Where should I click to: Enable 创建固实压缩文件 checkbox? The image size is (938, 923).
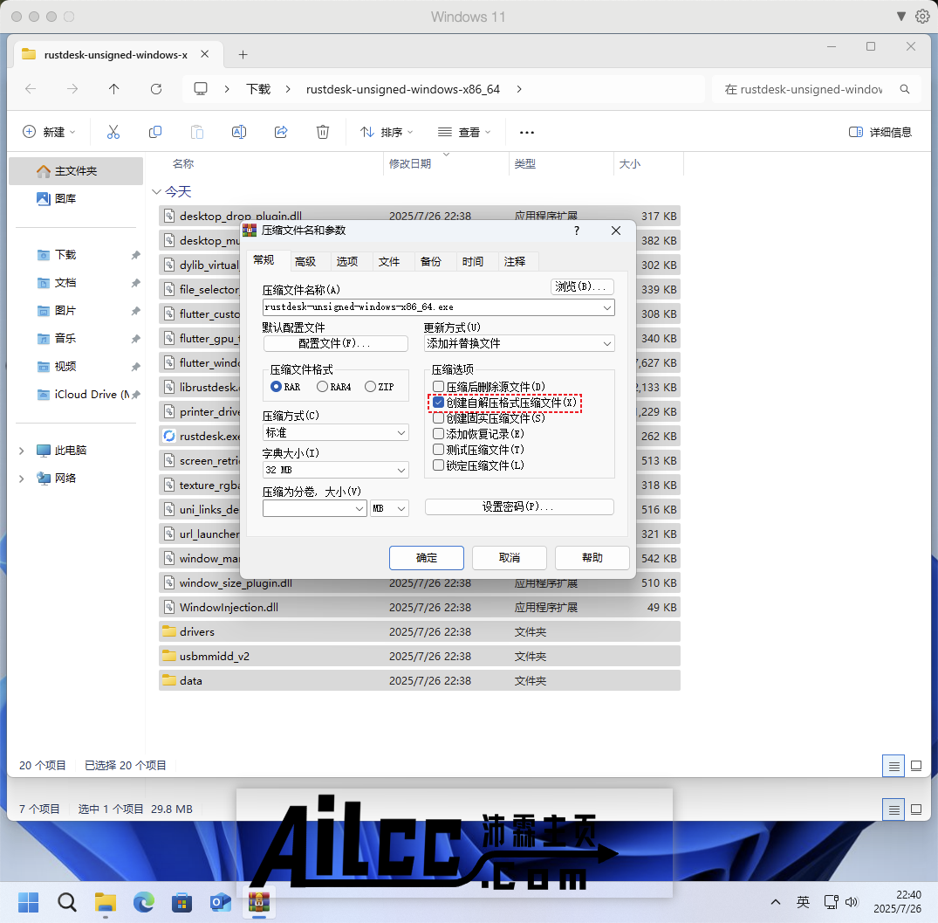click(439, 417)
